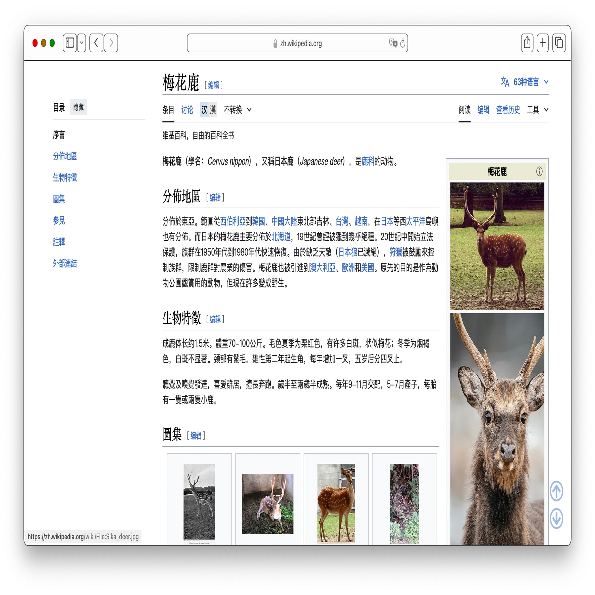595x595 pixels.
Task: Click the translate icon in address bar
Action: (393, 43)
